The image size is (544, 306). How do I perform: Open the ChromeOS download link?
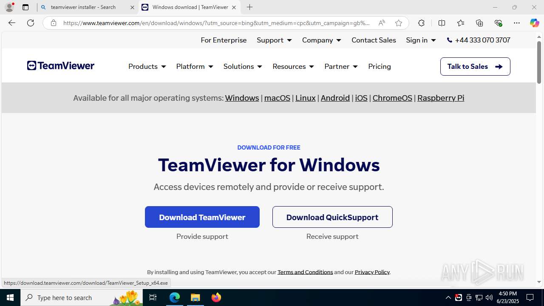coord(392,98)
